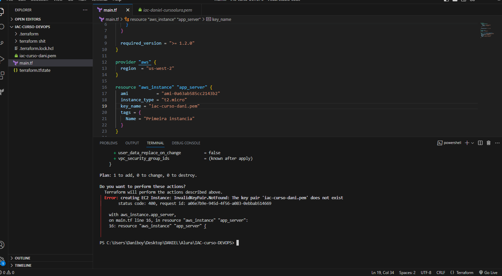Click line number 16 in the gutter
This screenshot has width=502, height=276.
coord(104,87)
